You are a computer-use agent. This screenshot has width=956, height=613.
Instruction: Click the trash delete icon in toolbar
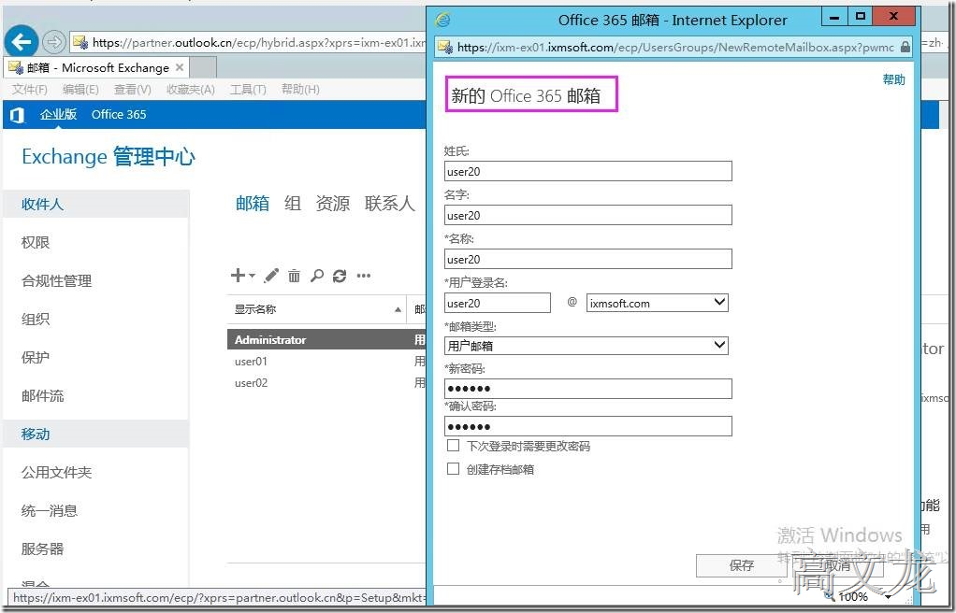tap(294, 276)
